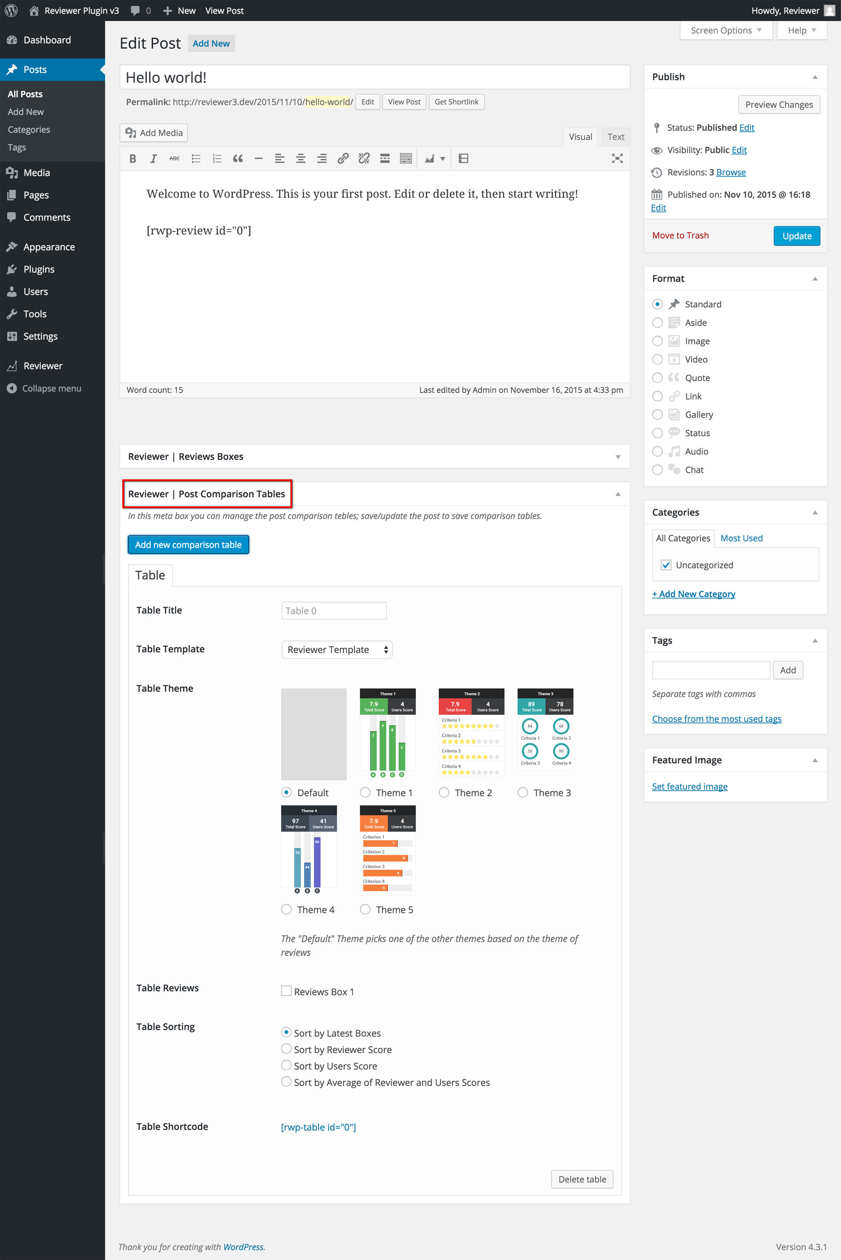Click Move to Trash link

coord(680,235)
